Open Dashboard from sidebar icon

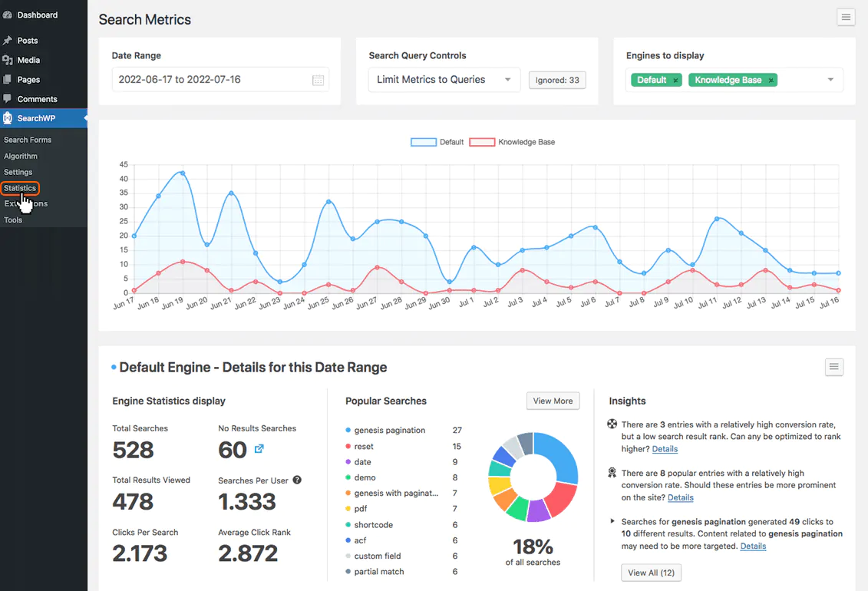click(8, 15)
